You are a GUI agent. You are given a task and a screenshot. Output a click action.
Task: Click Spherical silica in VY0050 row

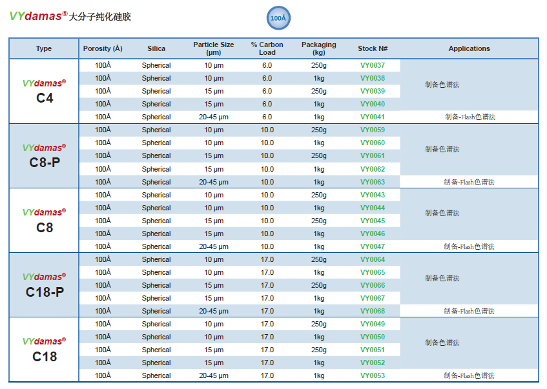coord(156,337)
